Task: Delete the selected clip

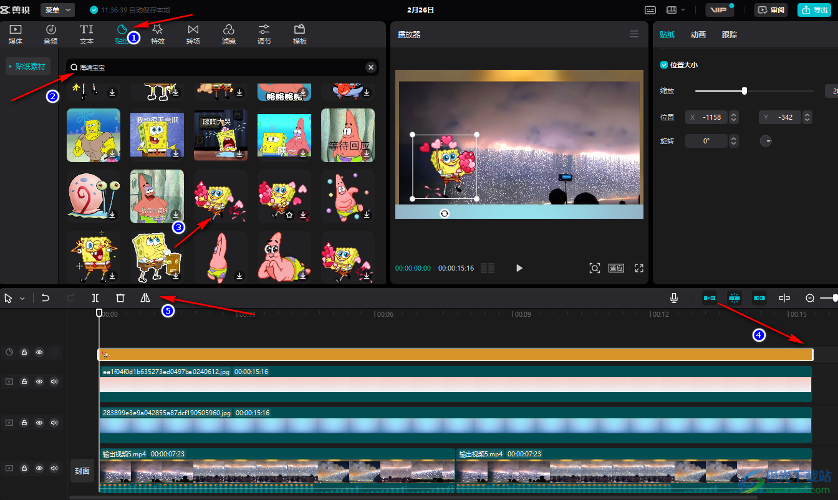Action: pos(120,298)
